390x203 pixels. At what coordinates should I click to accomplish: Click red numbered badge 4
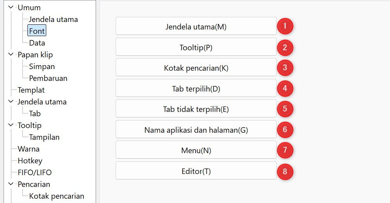[285, 88]
